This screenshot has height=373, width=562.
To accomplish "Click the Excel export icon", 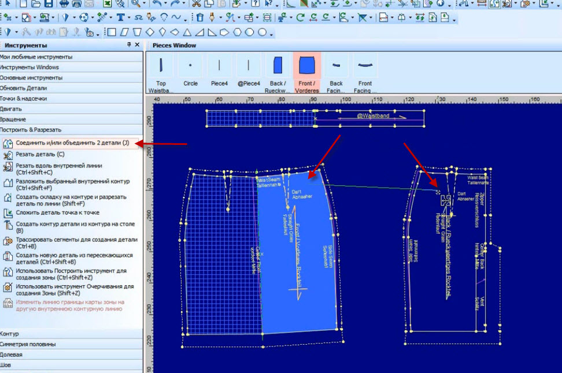I will click(x=107, y=3).
